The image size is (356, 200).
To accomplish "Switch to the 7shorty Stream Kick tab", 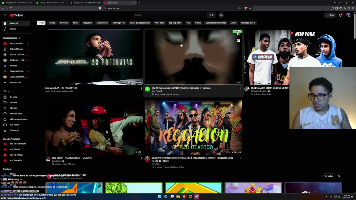I will [x=17, y=3].
